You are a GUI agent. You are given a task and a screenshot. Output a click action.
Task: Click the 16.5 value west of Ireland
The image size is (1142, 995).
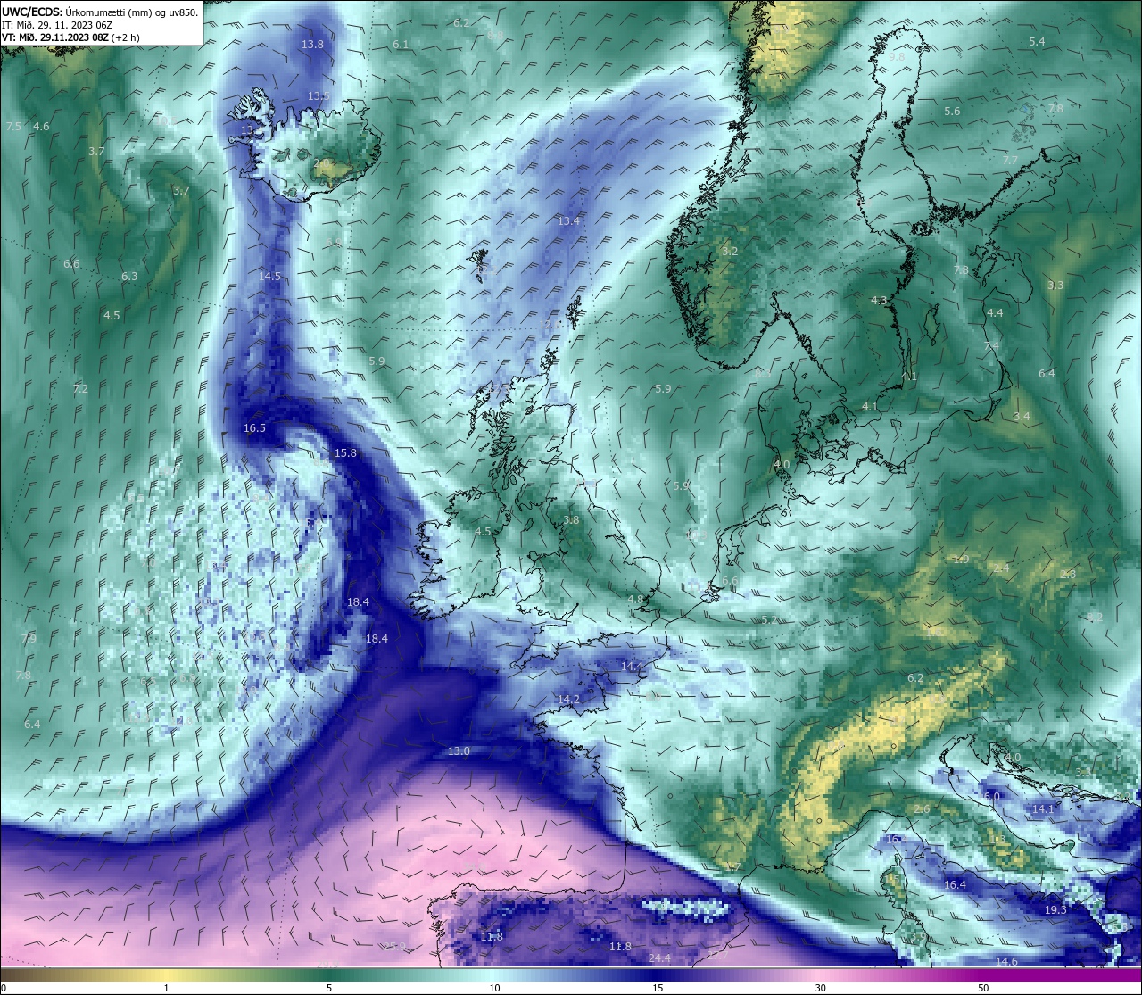point(254,428)
